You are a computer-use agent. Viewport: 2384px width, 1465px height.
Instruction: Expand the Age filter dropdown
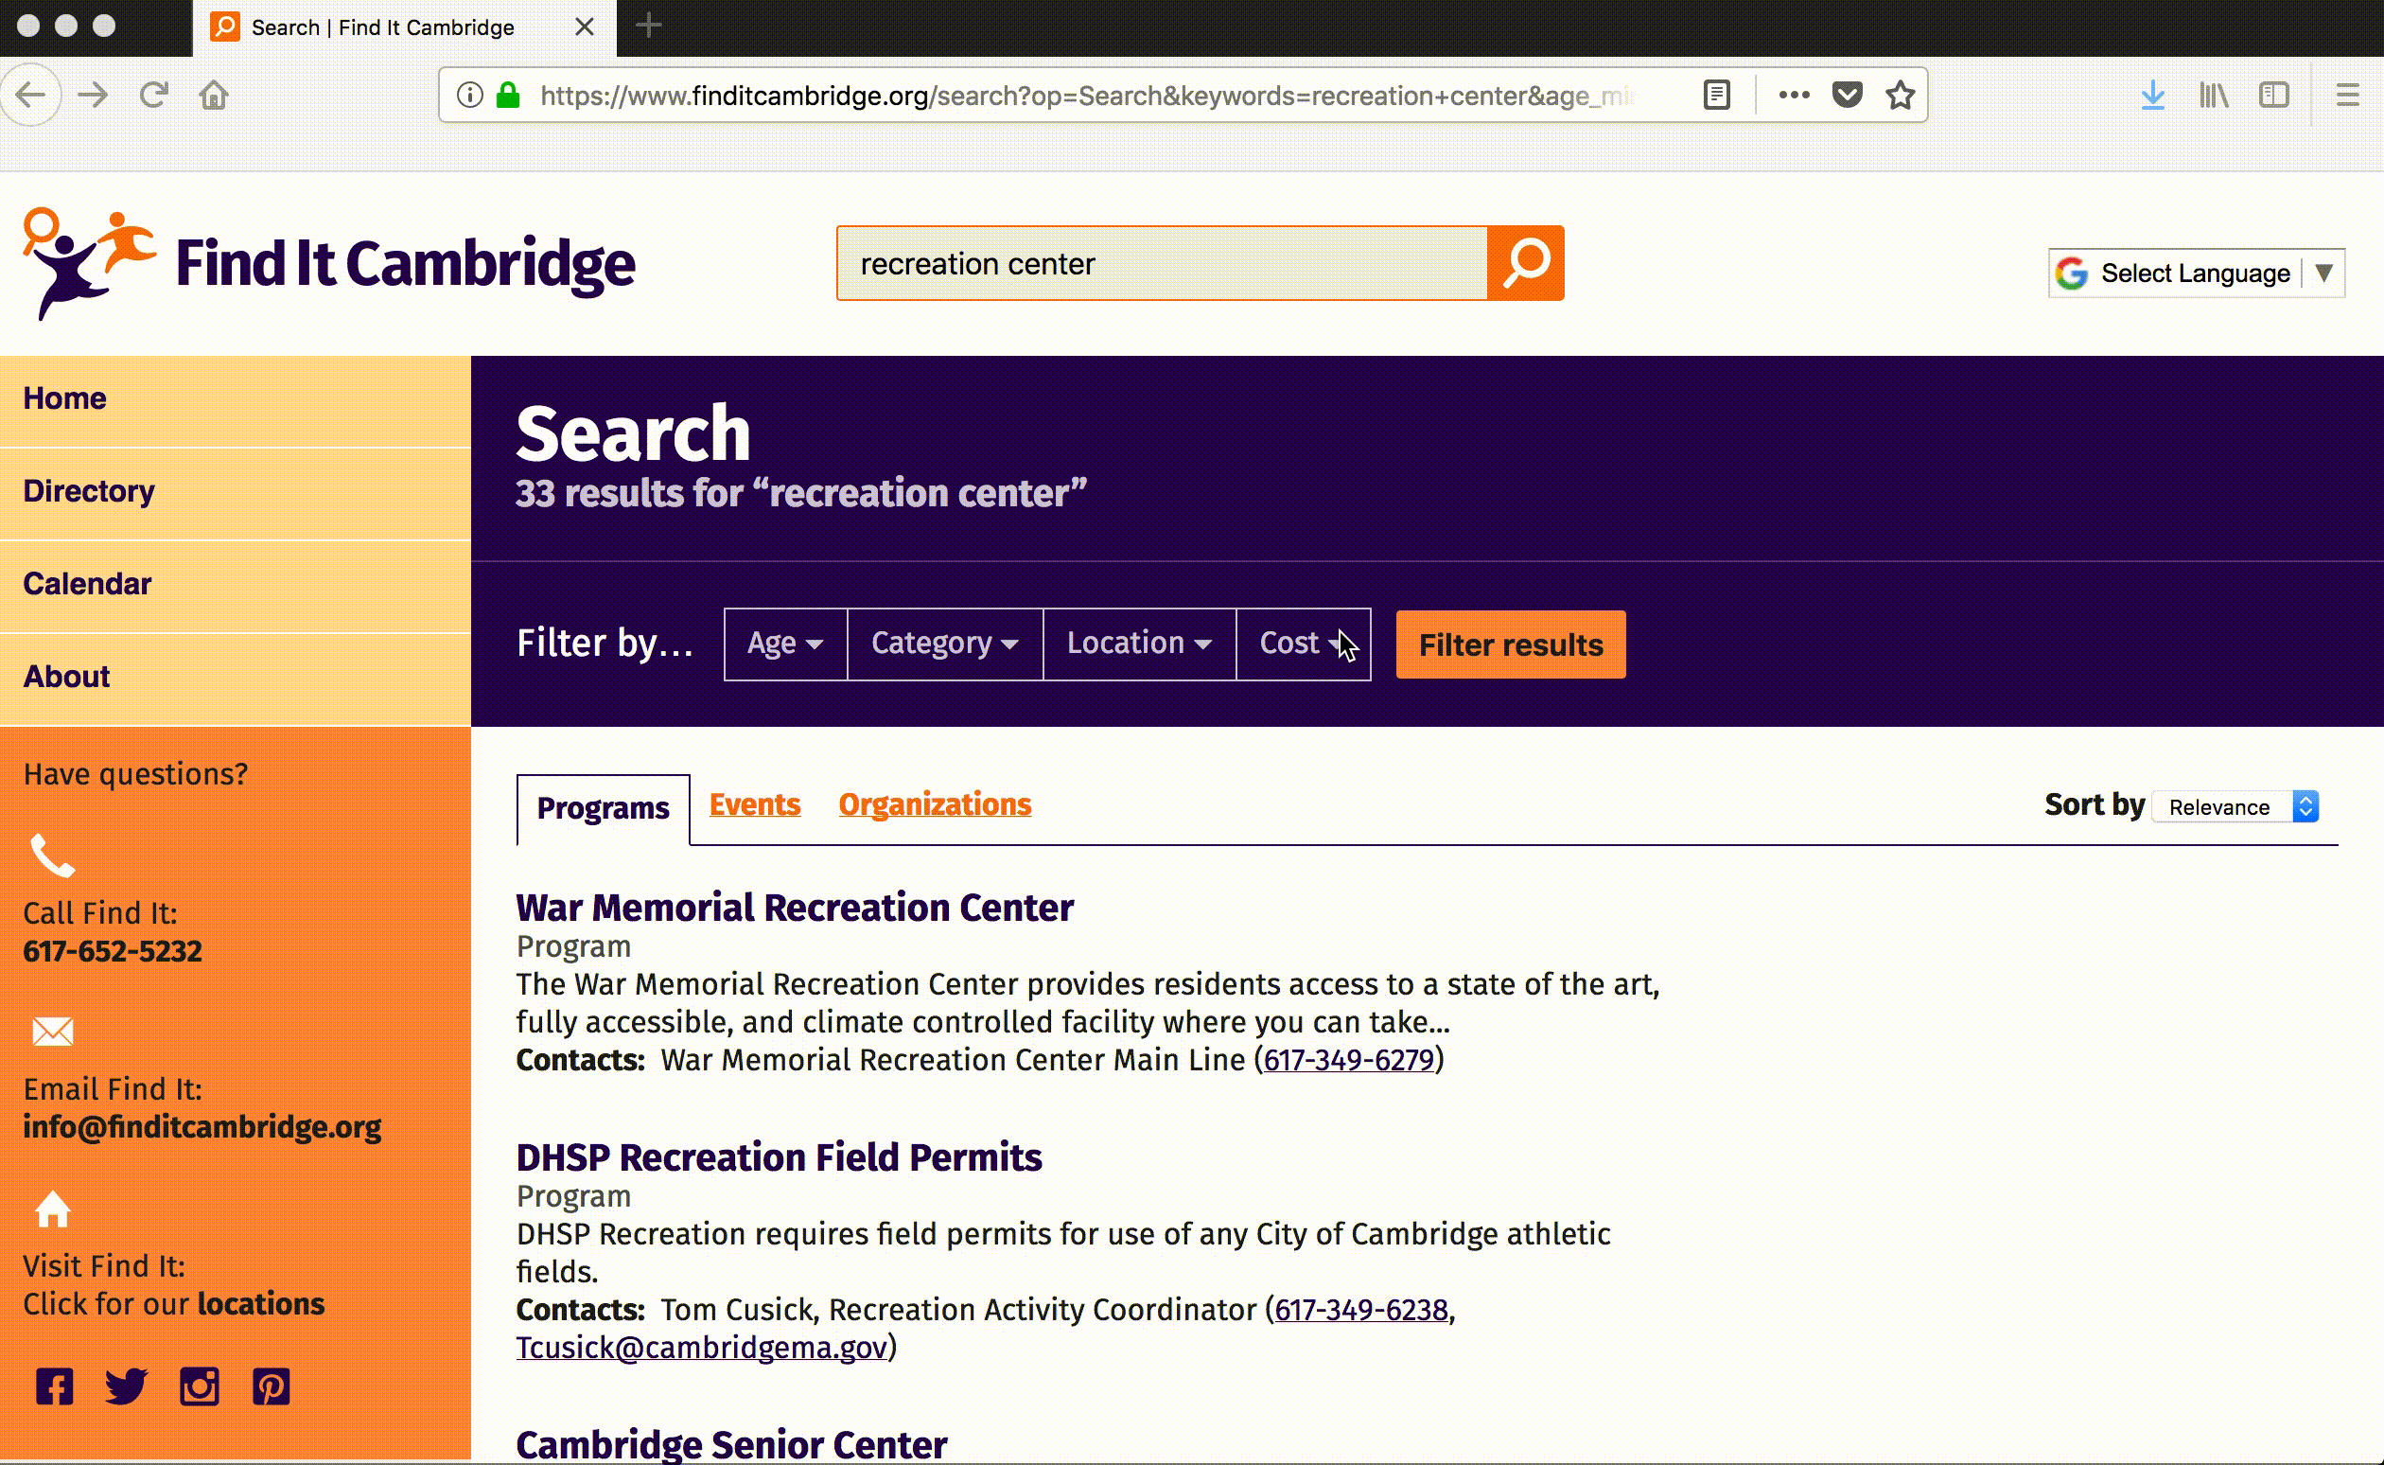click(785, 644)
